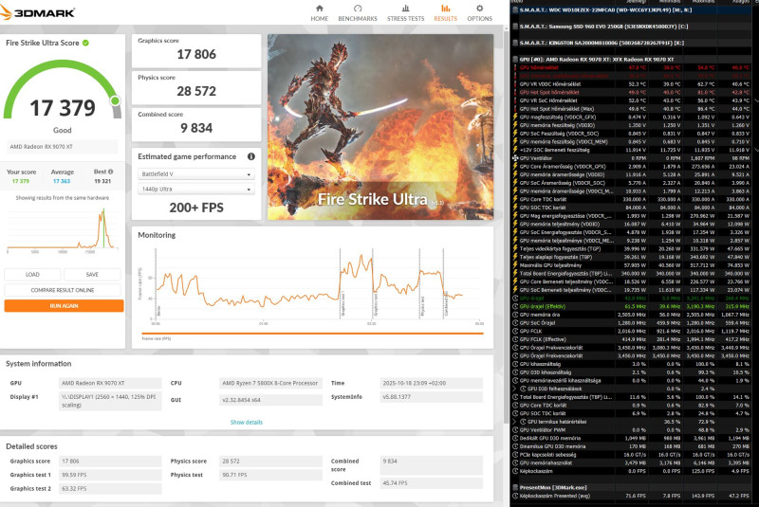Click the AMD Radeon RX 9070 XT field under score gauge

click(x=62, y=147)
